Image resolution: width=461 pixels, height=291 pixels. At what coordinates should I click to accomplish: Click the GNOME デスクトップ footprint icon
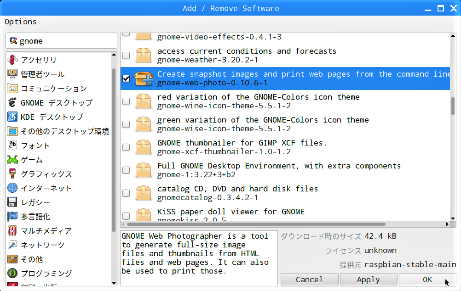(12, 102)
